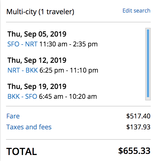This screenshot has width=154, height=161.
Task: Open the Edit search link
Action: 137,11
